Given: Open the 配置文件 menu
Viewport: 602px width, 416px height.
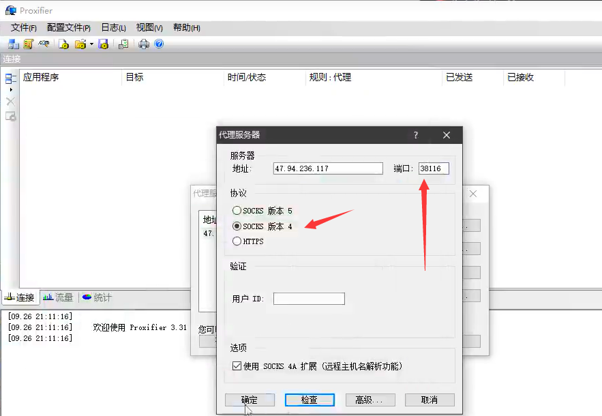Looking at the screenshot, I should coord(68,28).
